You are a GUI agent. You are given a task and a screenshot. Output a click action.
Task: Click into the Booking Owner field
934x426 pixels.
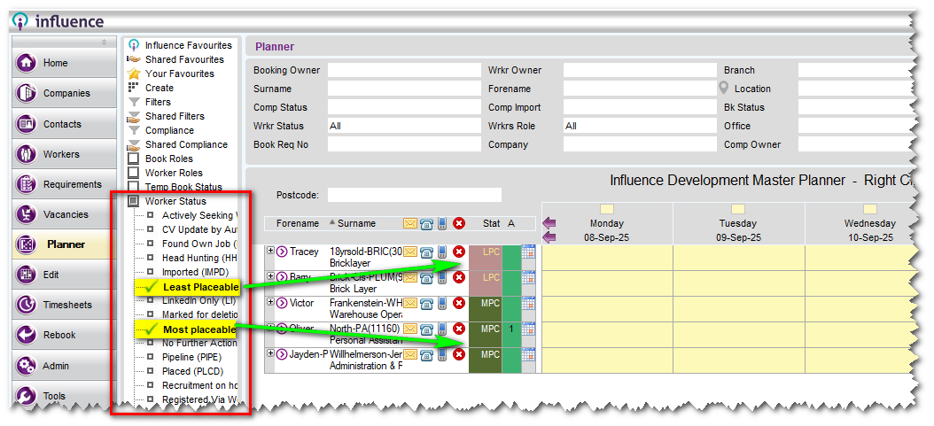click(404, 70)
